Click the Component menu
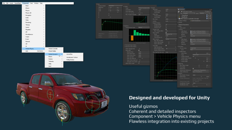 (25, 3)
